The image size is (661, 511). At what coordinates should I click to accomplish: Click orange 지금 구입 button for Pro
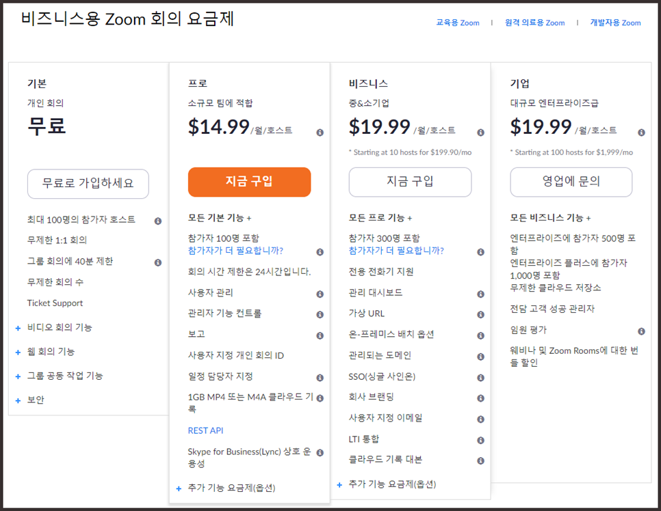(249, 182)
